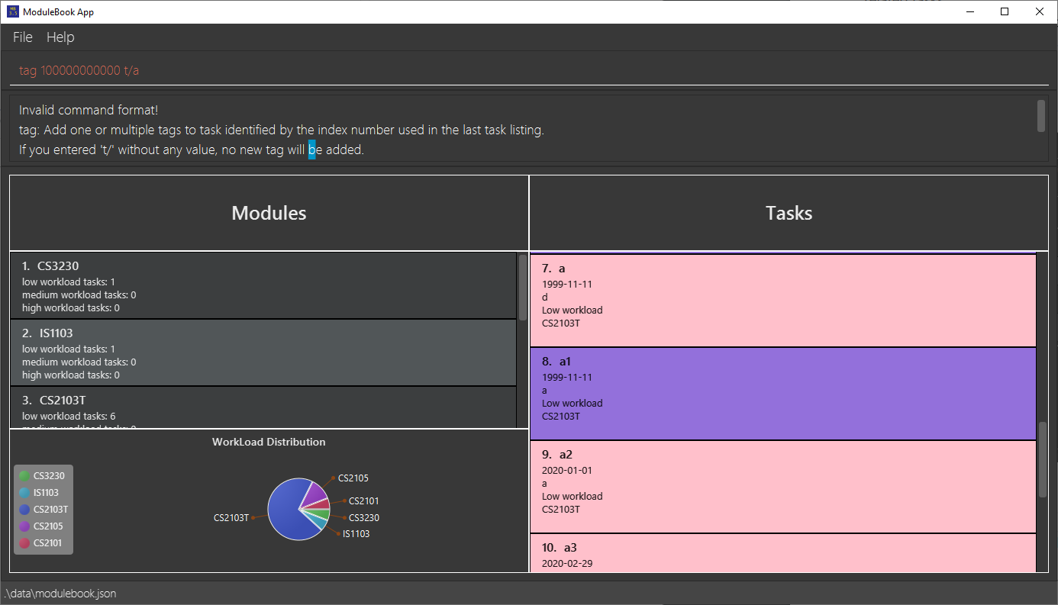The height and width of the screenshot is (605, 1058).
Task: Click the 2020-01-01 date in task a2
Action: [x=567, y=471]
